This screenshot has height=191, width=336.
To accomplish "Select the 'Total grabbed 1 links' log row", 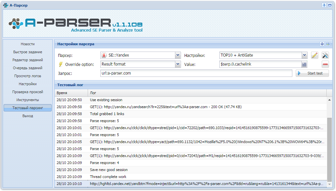I will [191, 114].
